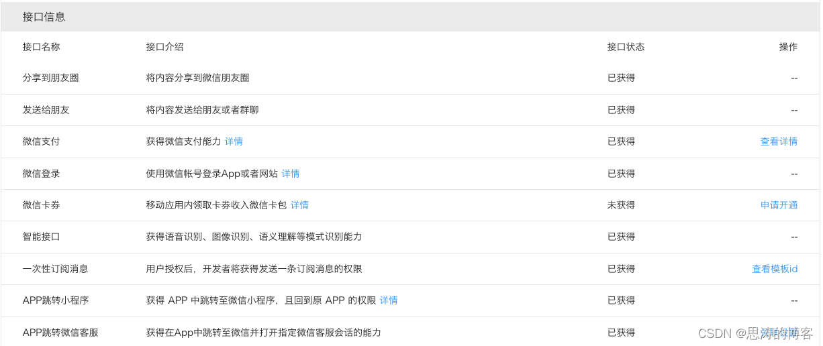
Task: Click description 使用微信帐号登录App或者网站
Action: [211, 174]
